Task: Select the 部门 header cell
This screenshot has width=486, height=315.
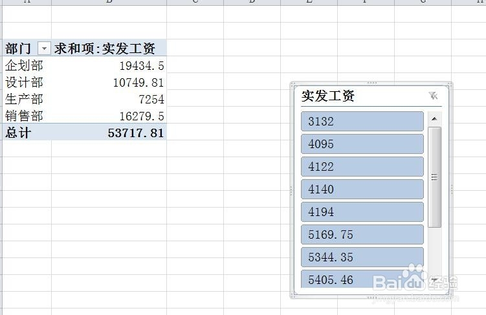Action: [x=27, y=48]
